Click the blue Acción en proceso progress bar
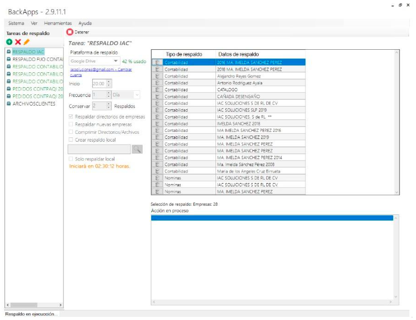Image resolution: width=416 pixels, height=320 pixels. (272, 218)
